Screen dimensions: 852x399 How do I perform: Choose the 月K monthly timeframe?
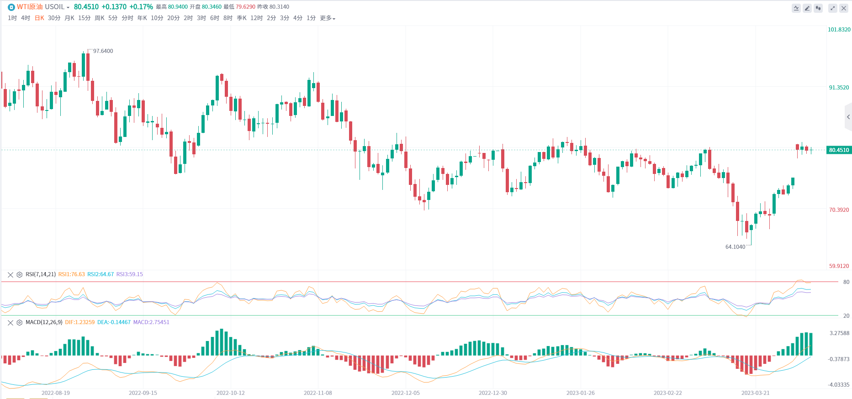coord(69,18)
